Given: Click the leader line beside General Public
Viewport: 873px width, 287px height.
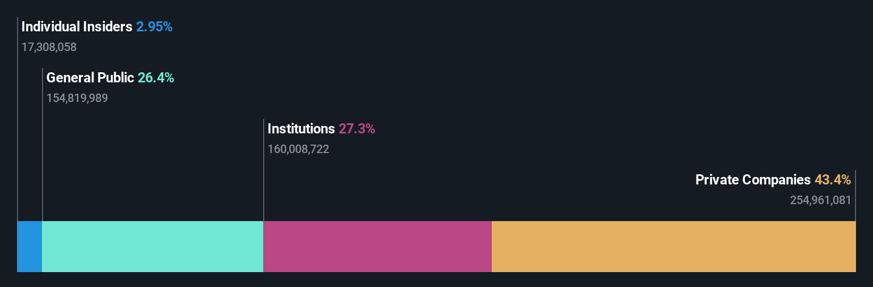Looking at the screenshot, I should click(x=43, y=145).
